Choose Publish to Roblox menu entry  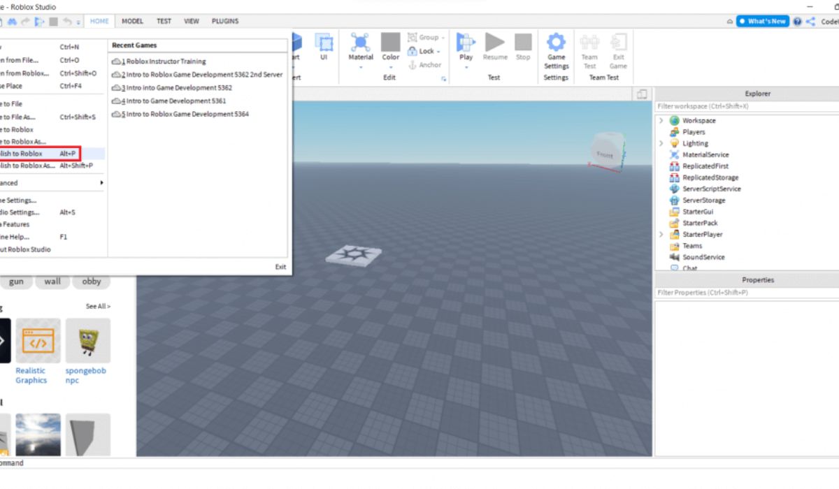click(x=40, y=153)
